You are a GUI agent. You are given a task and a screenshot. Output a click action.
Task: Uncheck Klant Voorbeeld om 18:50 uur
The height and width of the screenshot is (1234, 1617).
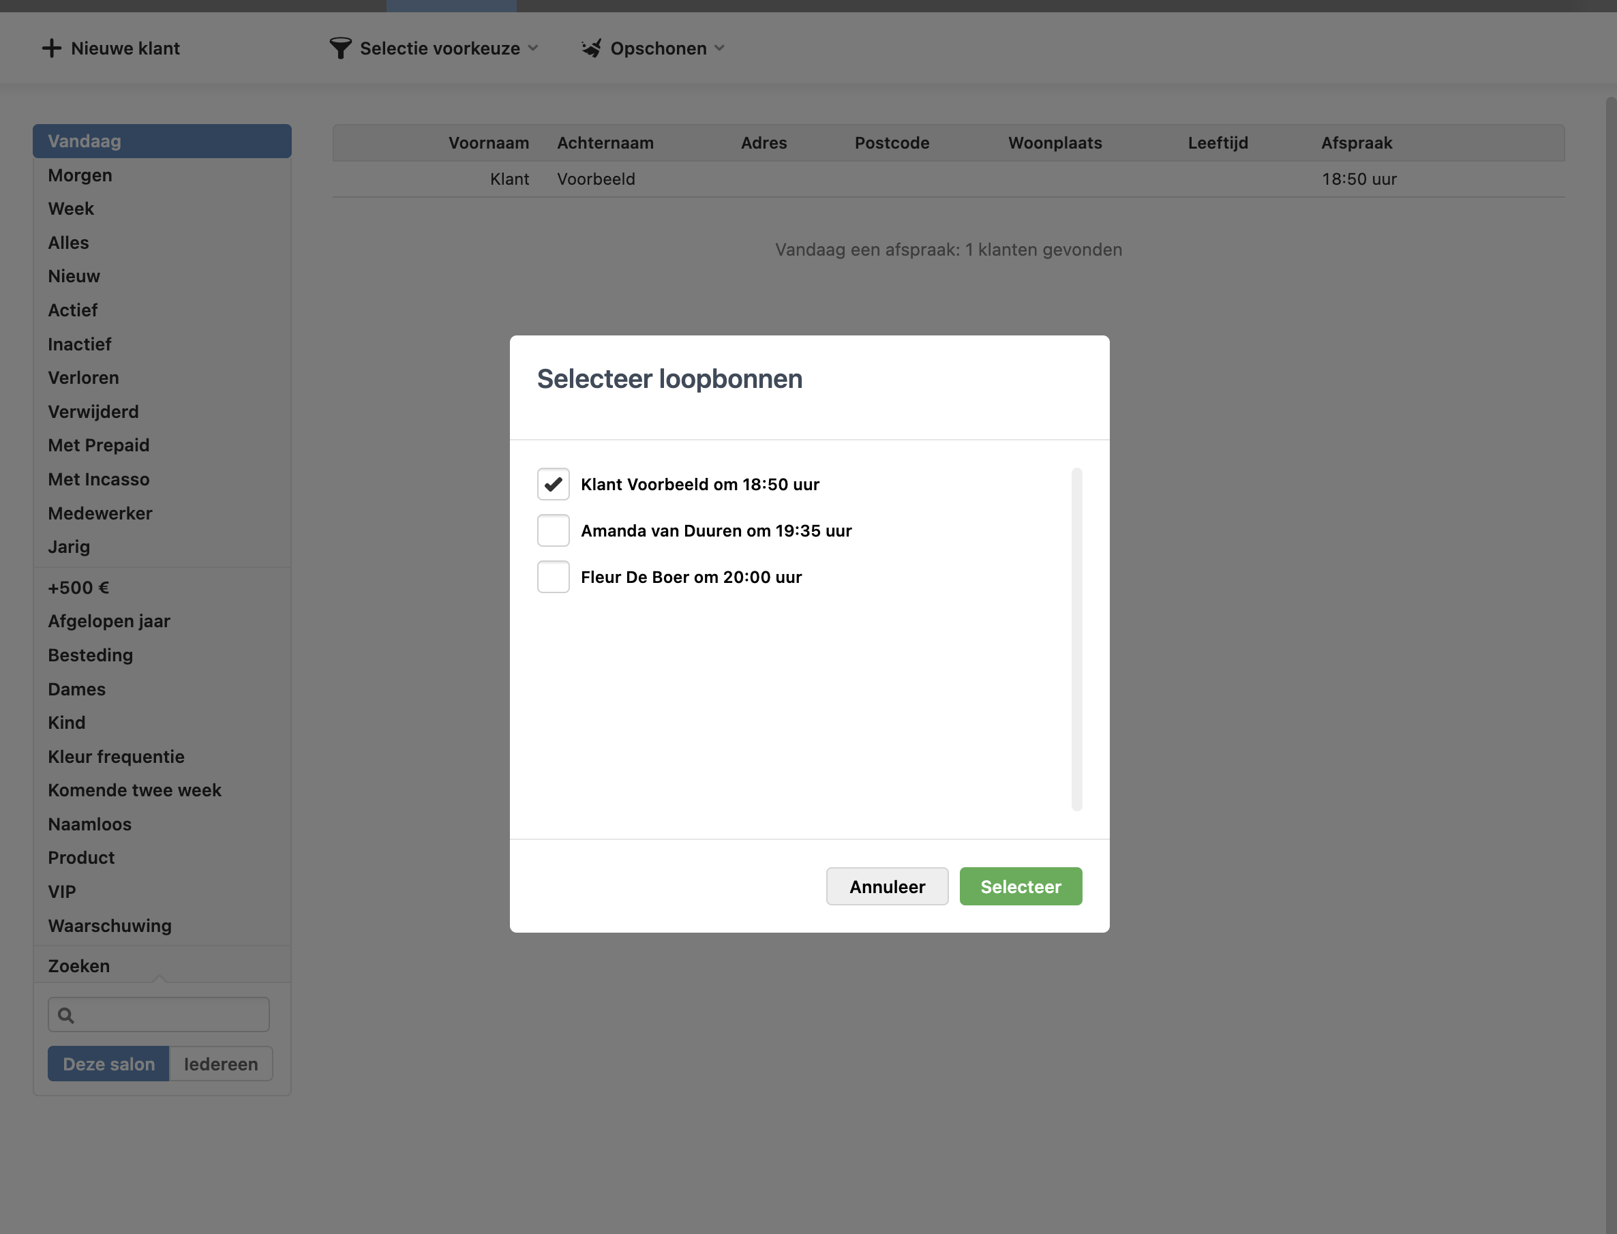tap(553, 484)
